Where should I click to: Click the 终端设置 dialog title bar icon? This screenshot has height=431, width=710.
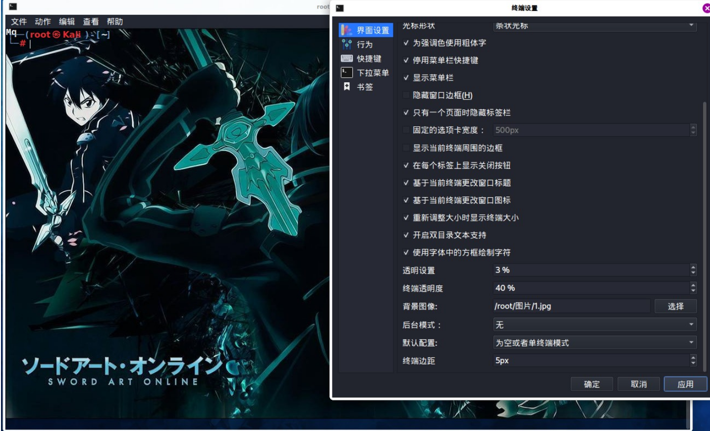pyautogui.click(x=340, y=8)
